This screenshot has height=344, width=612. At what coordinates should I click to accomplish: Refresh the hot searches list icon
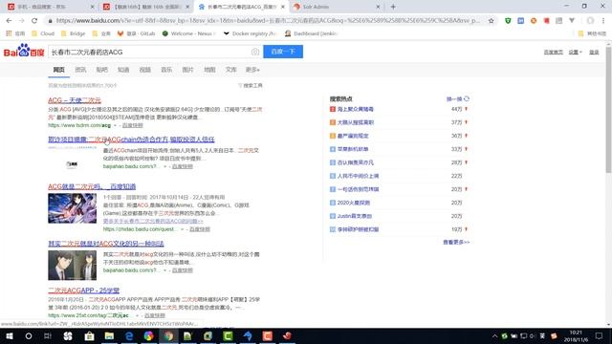467,98
